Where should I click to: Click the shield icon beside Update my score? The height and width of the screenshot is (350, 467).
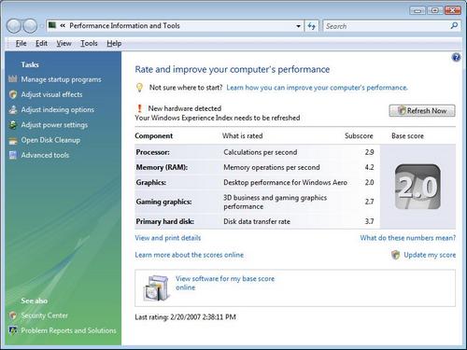pyautogui.click(x=395, y=255)
